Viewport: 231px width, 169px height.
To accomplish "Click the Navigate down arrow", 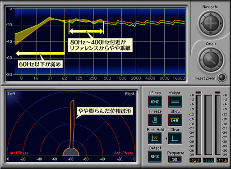I will [x=211, y=33].
